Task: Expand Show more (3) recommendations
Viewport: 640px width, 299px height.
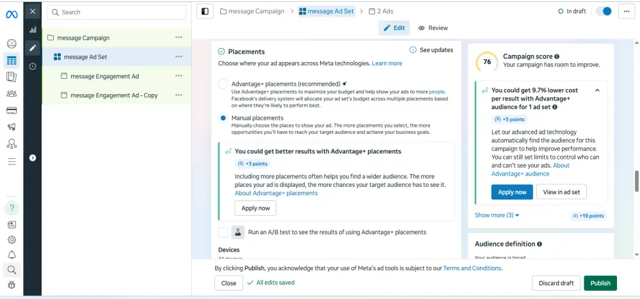Action: click(497, 215)
